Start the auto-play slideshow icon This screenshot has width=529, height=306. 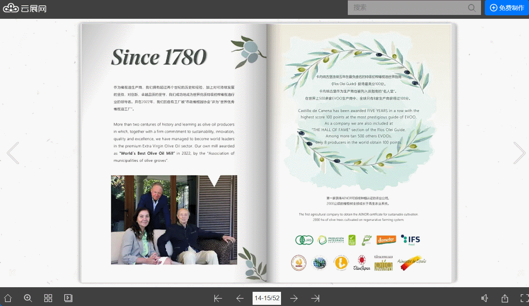pyautogui.click(x=68, y=298)
